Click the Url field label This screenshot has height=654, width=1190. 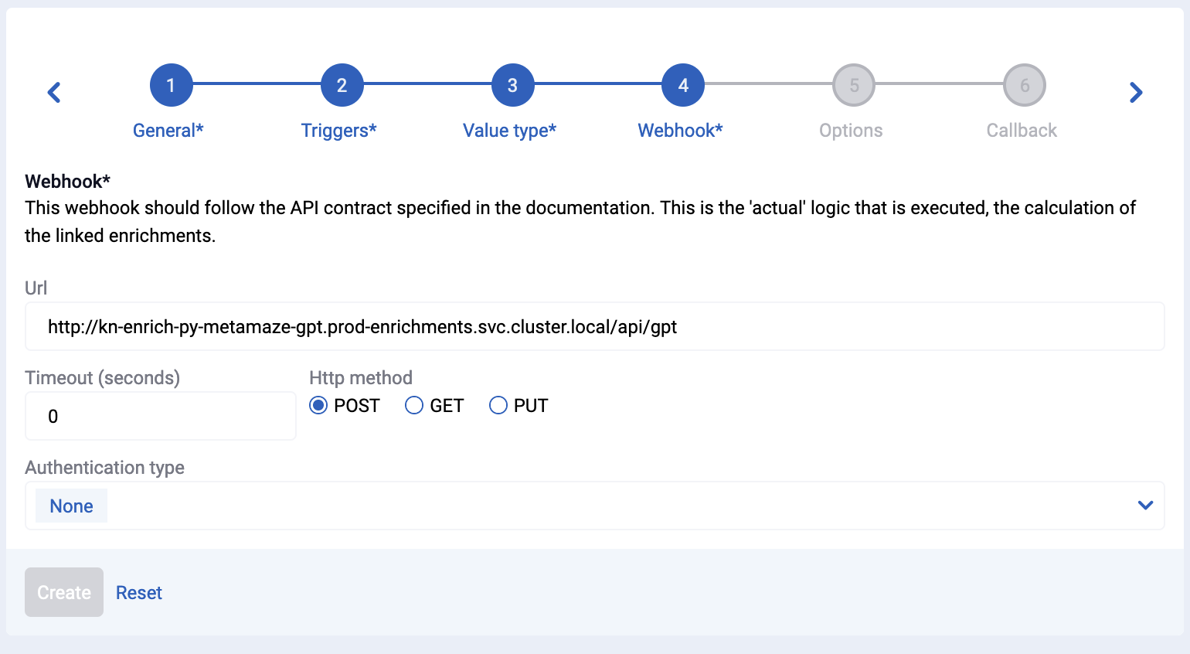point(36,288)
